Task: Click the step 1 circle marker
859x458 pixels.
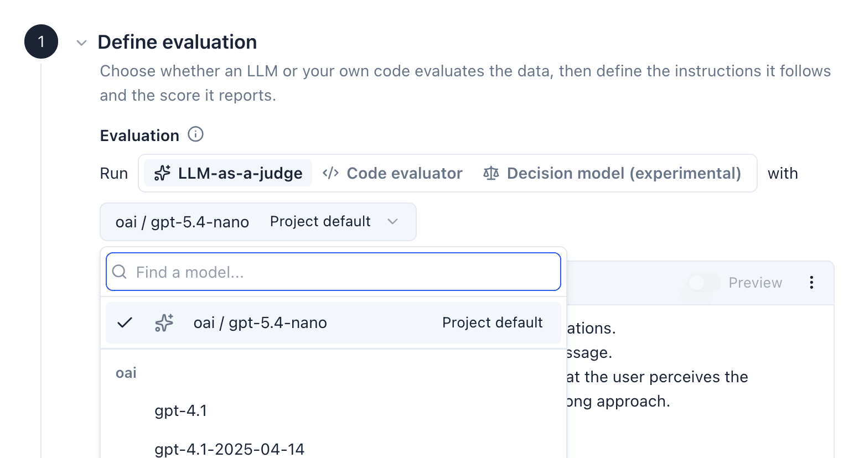Action: click(x=41, y=41)
